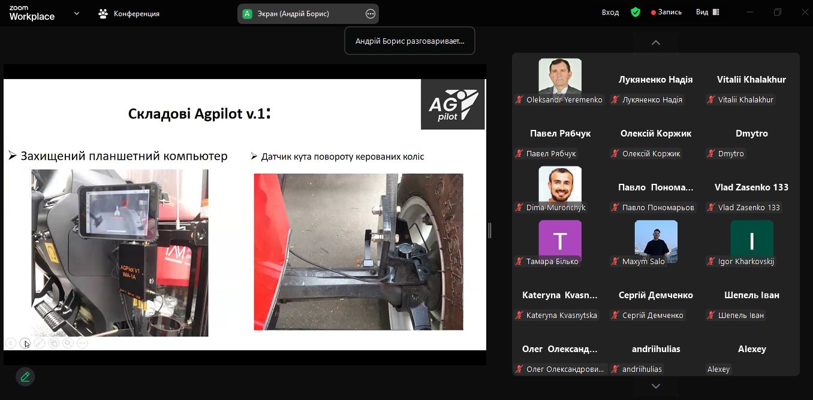
Task: Click the muted mic icon by small Олексій Коржик label
Action: (x=615, y=154)
